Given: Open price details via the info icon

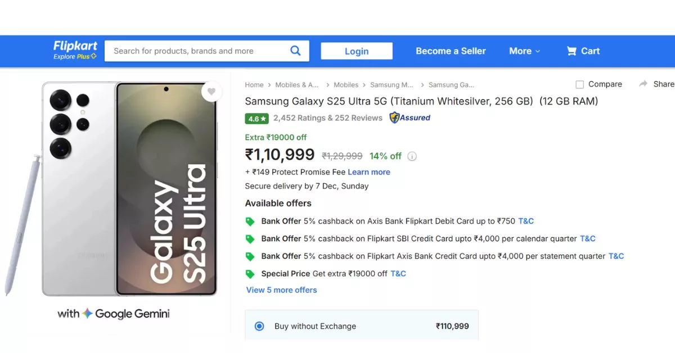Looking at the screenshot, I should 412,156.
